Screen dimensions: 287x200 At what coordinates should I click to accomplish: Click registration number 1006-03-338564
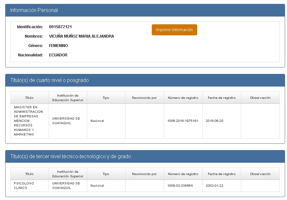click(x=180, y=186)
